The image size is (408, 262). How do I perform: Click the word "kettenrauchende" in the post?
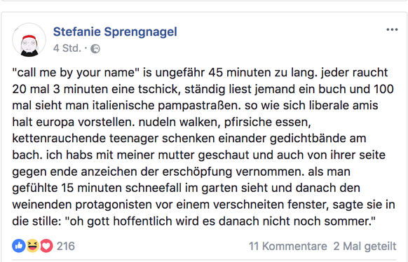[59, 138]
